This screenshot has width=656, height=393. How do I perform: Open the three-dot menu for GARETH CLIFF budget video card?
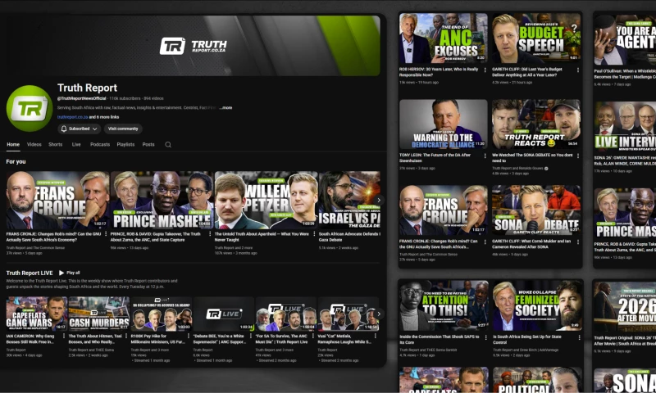pos(578,70)
